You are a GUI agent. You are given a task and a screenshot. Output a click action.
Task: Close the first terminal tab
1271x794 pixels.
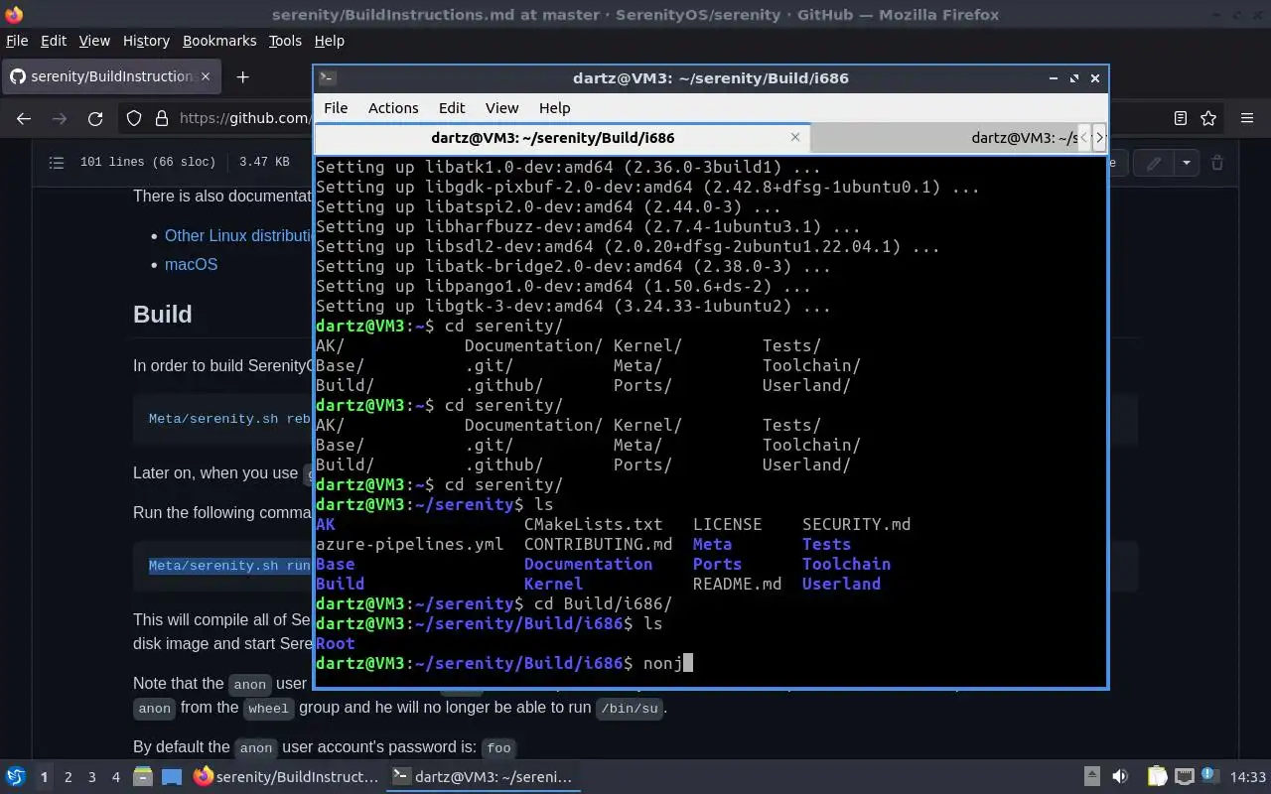(x=794, y=137)
